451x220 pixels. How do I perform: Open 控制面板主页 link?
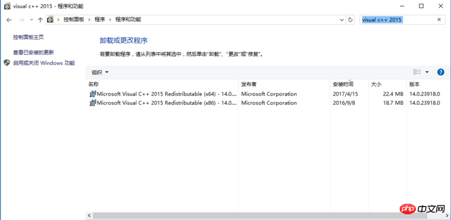coord(29,37)
